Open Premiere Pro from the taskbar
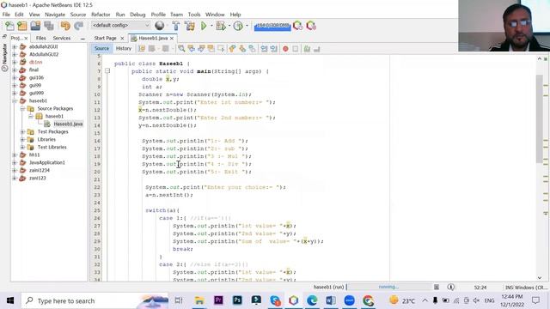 [218, 300]
